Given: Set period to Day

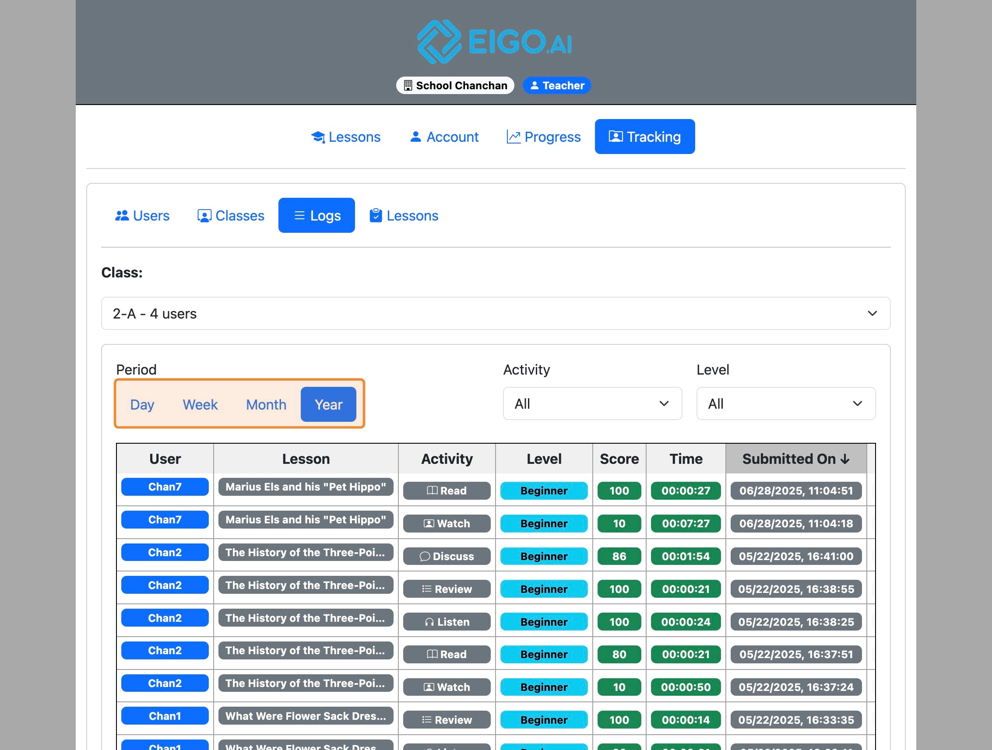Looking at the screenshot, I should 142,404.
